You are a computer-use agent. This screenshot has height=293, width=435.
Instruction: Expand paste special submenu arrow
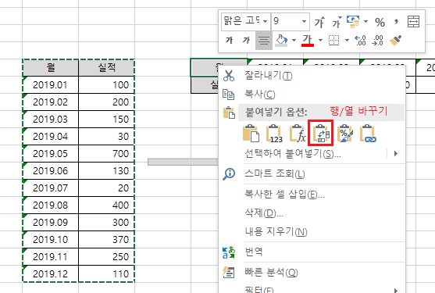pos(396,153)
